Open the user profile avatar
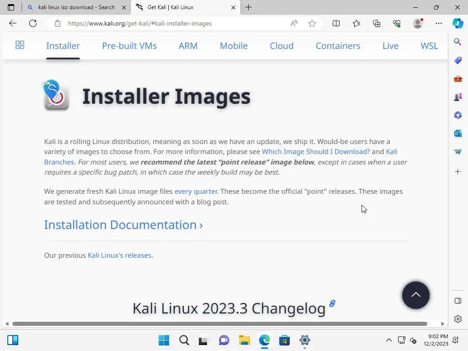The width and height of the screenshot is (468, 351). coord(418,23)
